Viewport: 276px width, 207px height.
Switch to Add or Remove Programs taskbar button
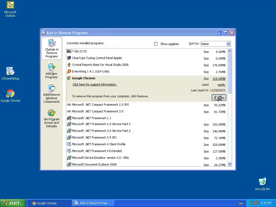[93, 203]
